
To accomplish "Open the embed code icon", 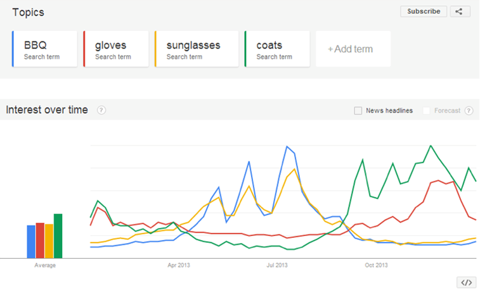I will pos(466,282).
